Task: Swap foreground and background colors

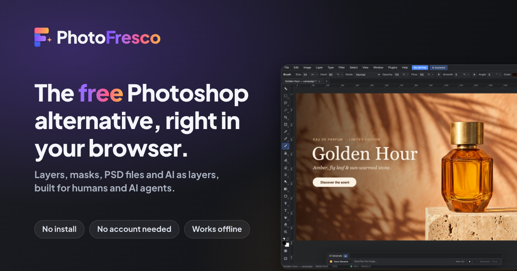Action: [288, 239]
